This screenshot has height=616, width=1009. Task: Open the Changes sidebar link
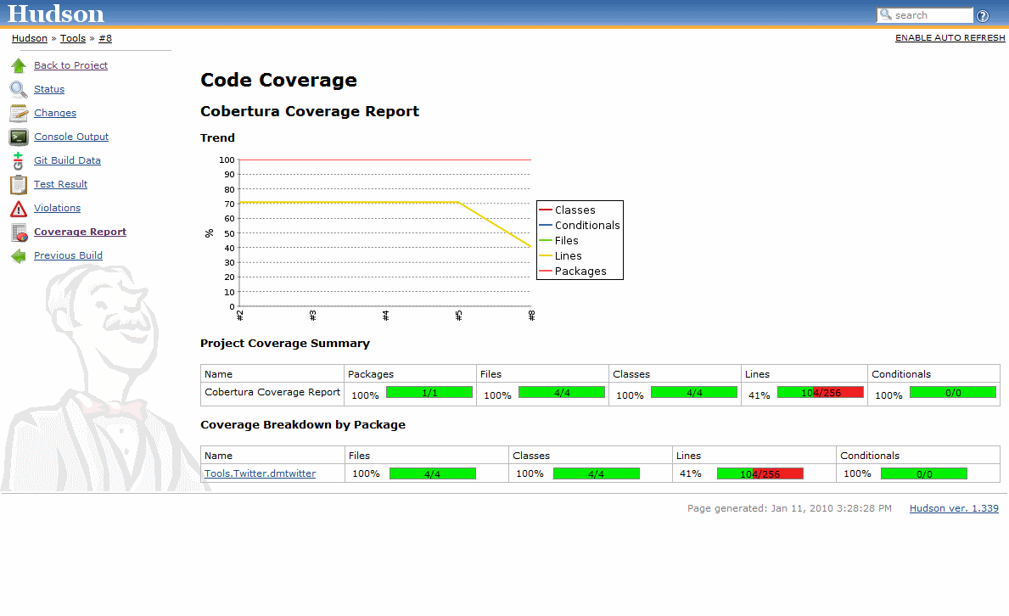pyautogui.click(x=54, y=113)
